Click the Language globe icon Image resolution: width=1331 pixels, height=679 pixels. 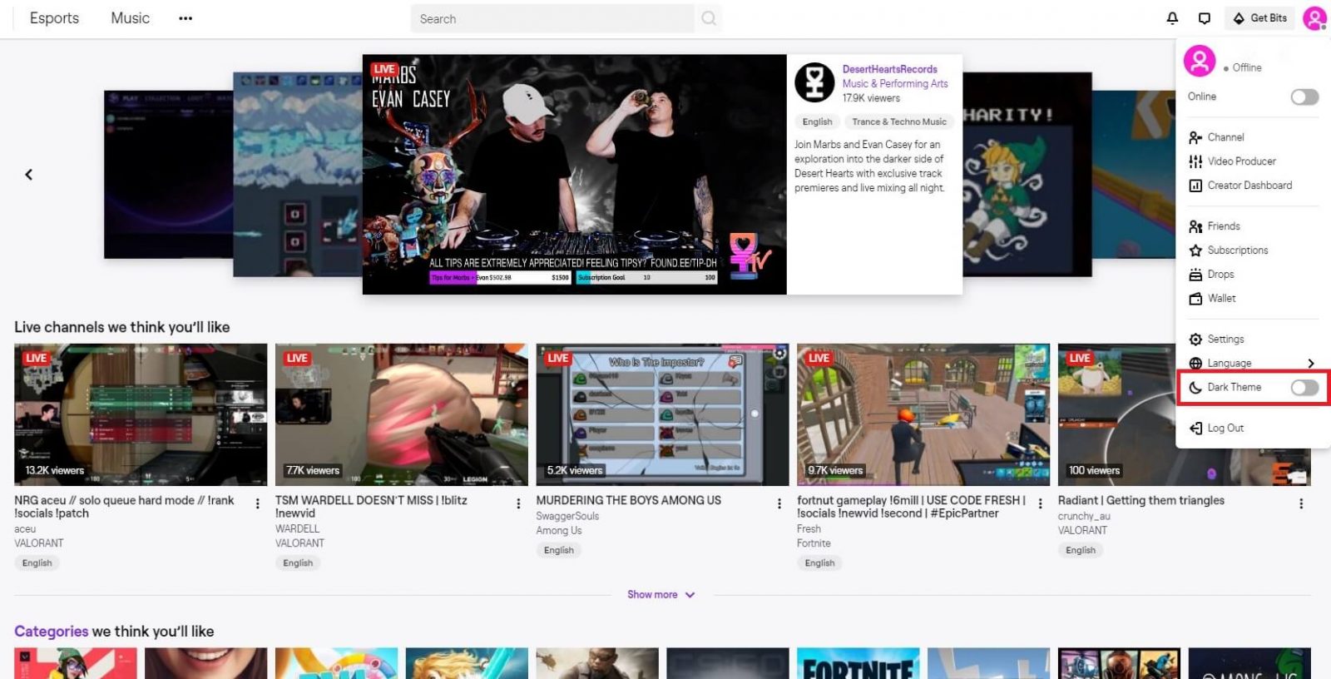tap(1195, 364)
